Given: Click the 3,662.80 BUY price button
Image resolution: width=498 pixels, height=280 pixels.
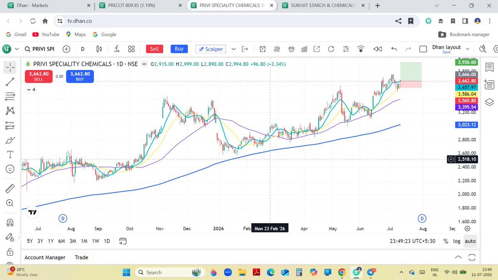Looking at the screenshot, I should click(x=80, y=76).
